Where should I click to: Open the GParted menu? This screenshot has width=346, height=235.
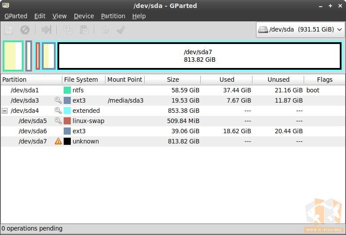tap(16, 16)
